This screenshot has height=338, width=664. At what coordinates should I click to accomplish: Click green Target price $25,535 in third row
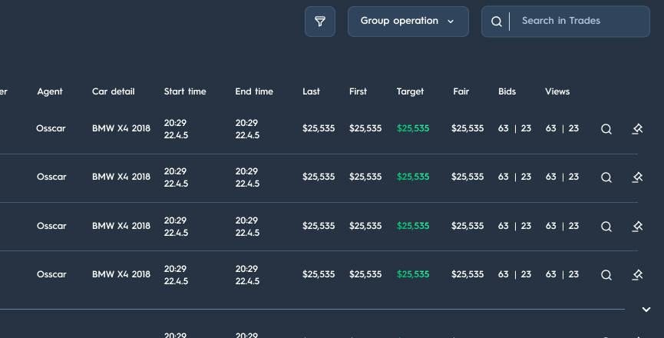(x=413, y=226)
